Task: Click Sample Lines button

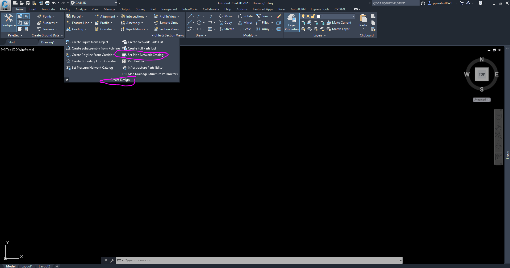Action: point(166,23)
